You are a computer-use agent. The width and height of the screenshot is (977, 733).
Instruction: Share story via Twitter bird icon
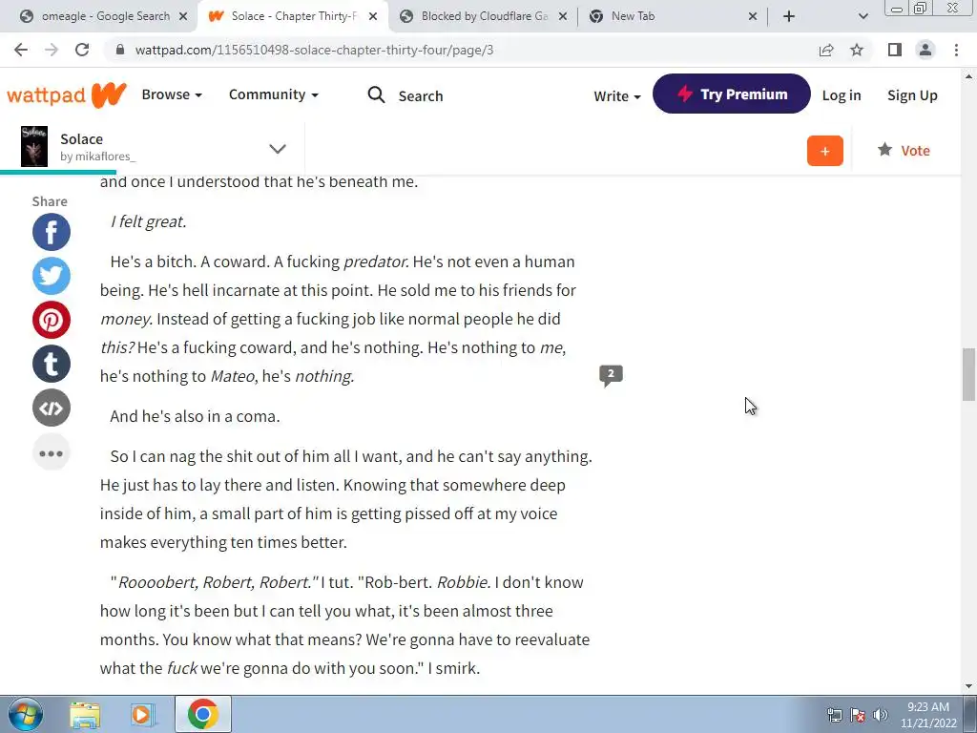52,276
